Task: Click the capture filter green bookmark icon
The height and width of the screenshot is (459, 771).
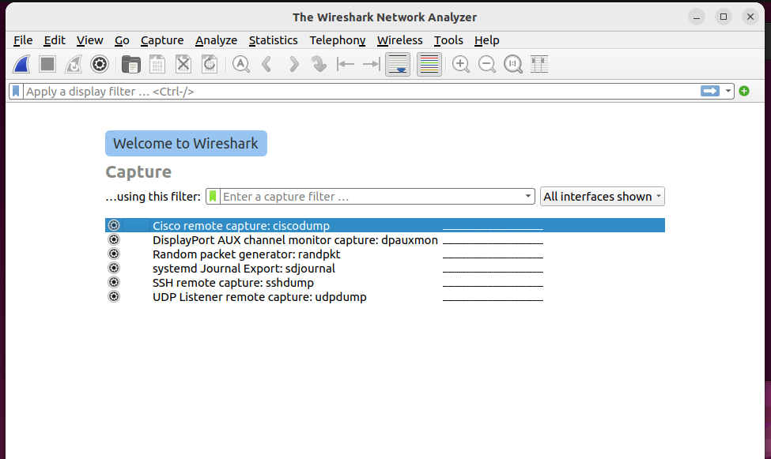Action: coord(213,197)
